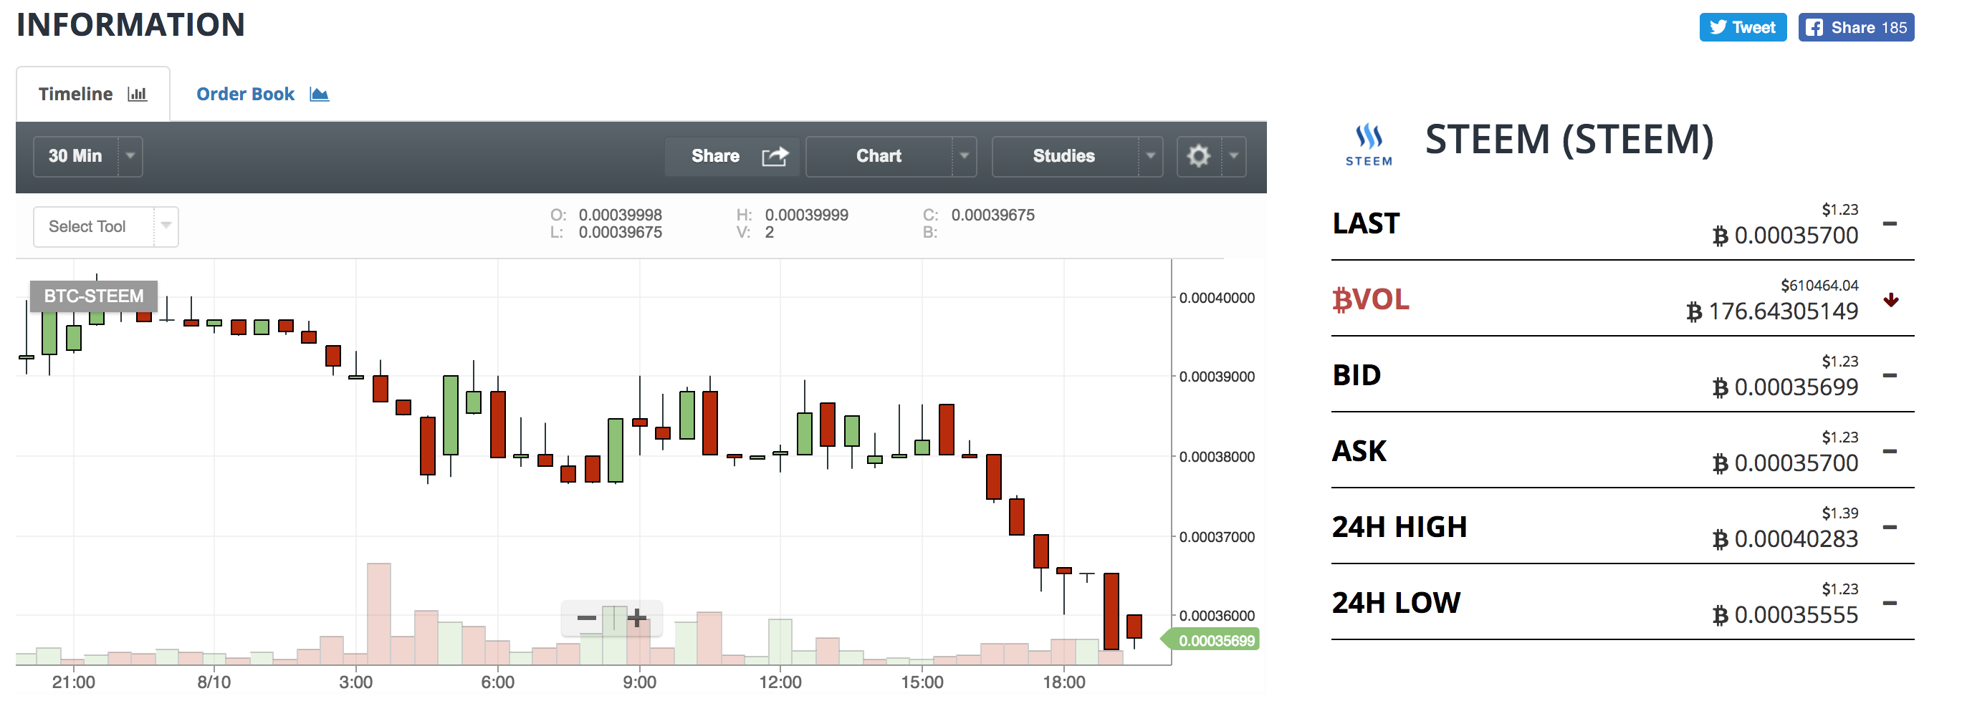
Task: Click the current price tag 0.00035699
Action: [1211, 641]
